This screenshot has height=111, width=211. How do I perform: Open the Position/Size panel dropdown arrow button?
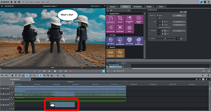pos(181,12)
